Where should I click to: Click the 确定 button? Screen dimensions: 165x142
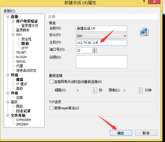pyautogui.click(x=121, y=133)
